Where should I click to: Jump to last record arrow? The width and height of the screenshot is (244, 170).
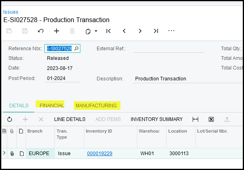click(156, 31)
